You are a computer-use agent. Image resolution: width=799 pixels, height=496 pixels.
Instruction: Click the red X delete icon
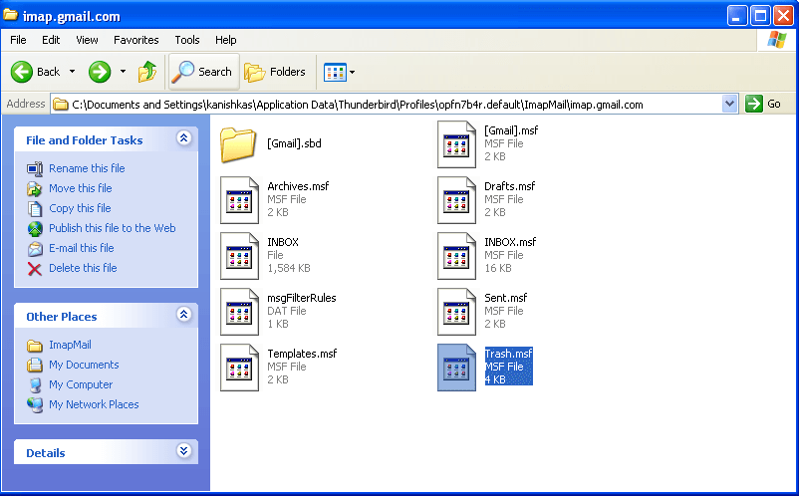[35, 268]
